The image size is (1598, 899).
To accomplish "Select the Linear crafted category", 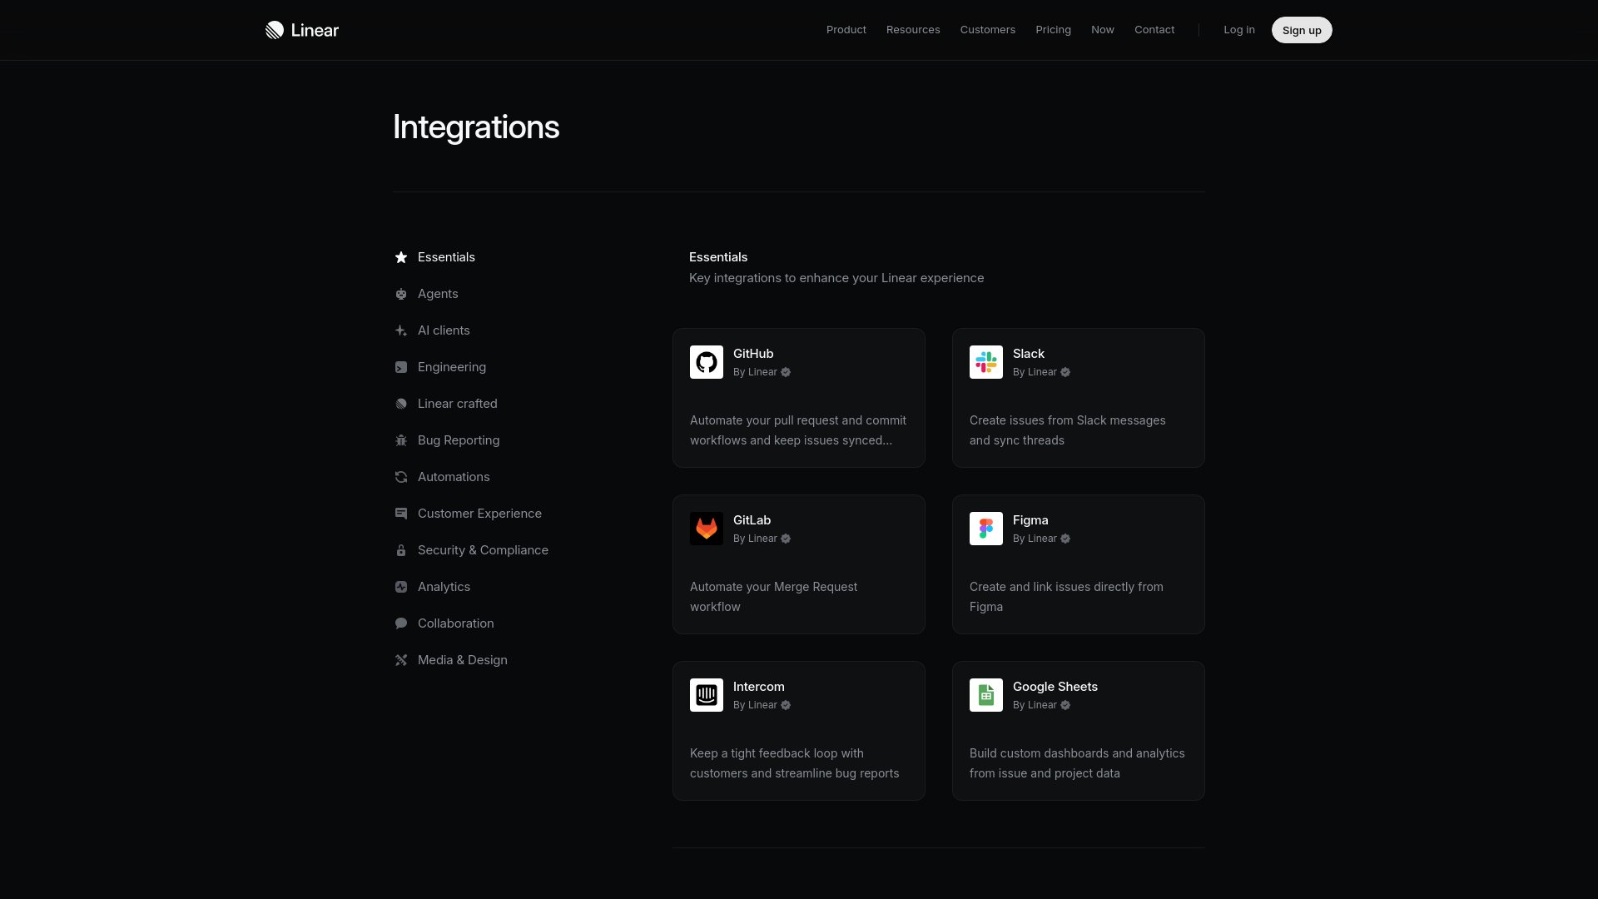I will (x=458, y=404).
